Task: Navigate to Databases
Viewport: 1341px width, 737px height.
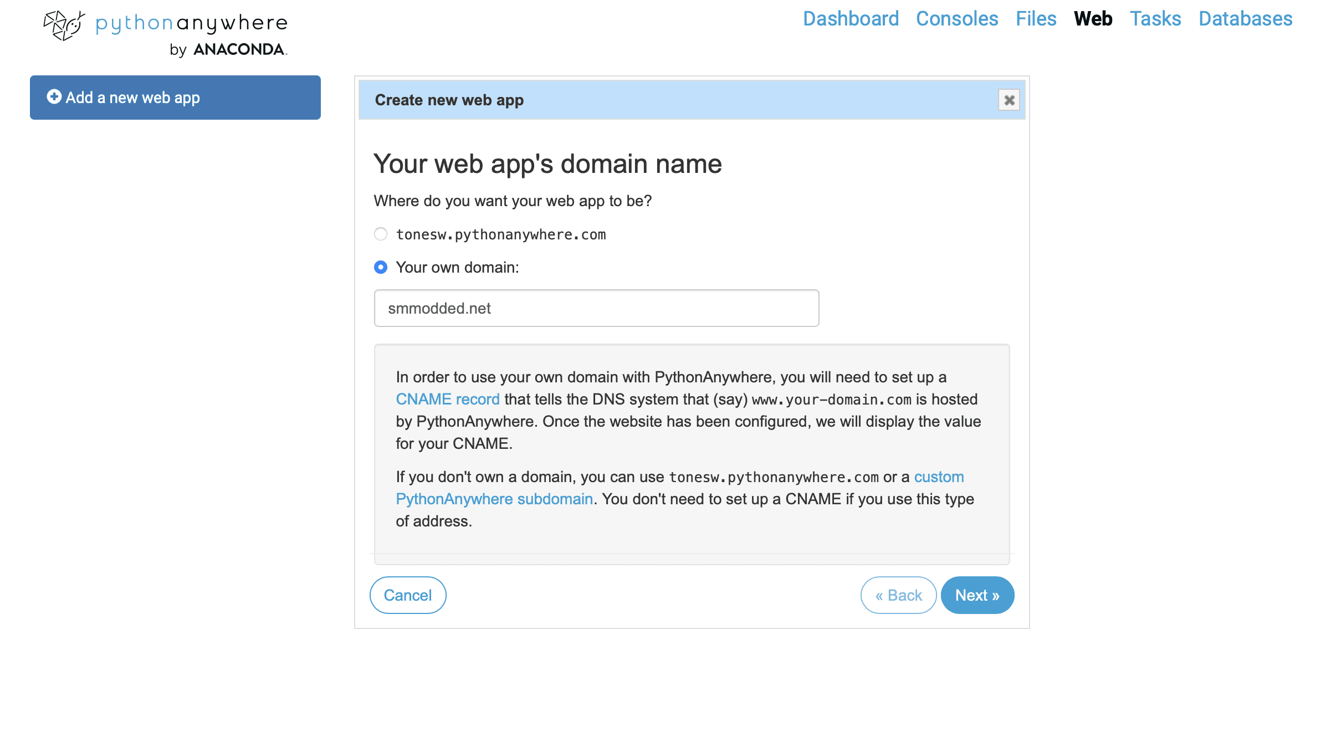Action: (x=1245, y=19)
